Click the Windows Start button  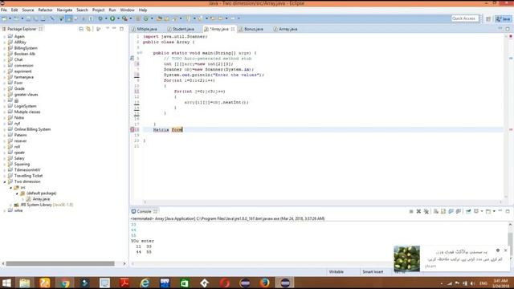6,283
